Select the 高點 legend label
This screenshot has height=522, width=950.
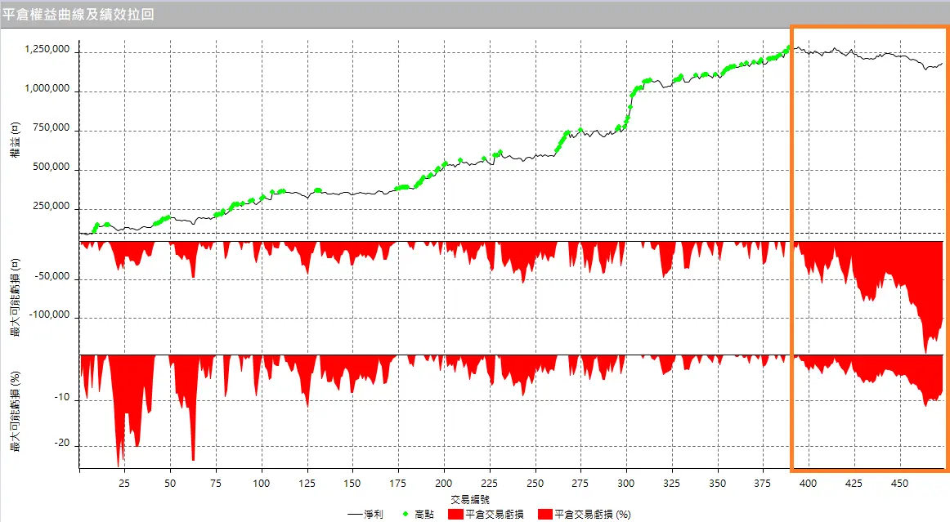(x=425, y=515)
